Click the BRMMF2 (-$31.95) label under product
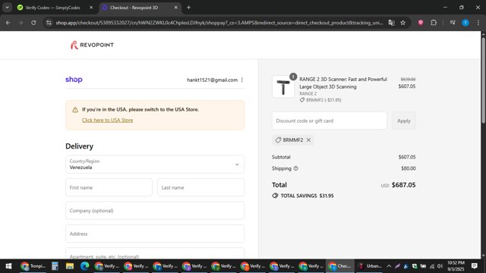486x273 pixels. point(320,100)
